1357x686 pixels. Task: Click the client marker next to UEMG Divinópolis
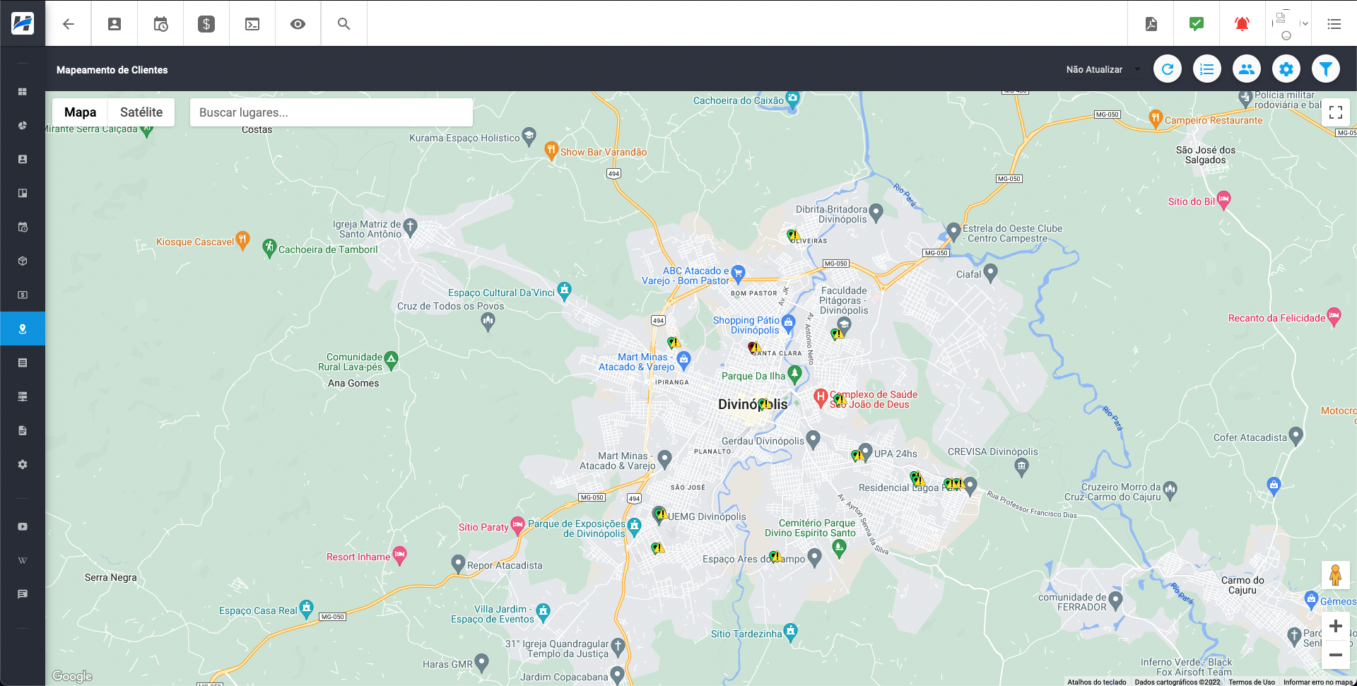pos(660,513)
